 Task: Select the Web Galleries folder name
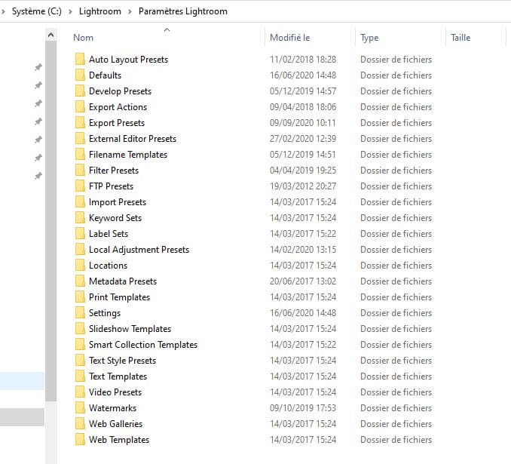(x=115, y=423)
